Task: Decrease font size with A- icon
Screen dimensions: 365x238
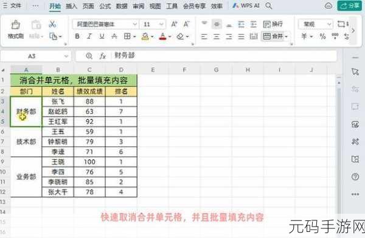Action: click(187, 24)
